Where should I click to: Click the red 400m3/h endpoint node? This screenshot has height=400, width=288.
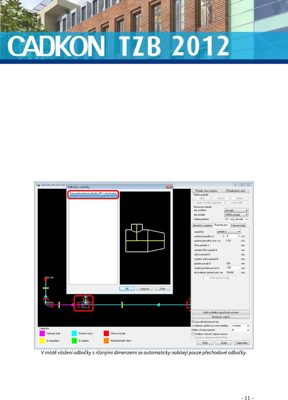click(x=46, y=279)
